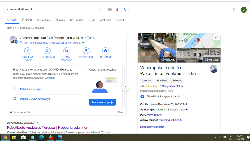Open Photos app in taskbar
This screenshot has height=141, width=250.
(x=60, y=137)
